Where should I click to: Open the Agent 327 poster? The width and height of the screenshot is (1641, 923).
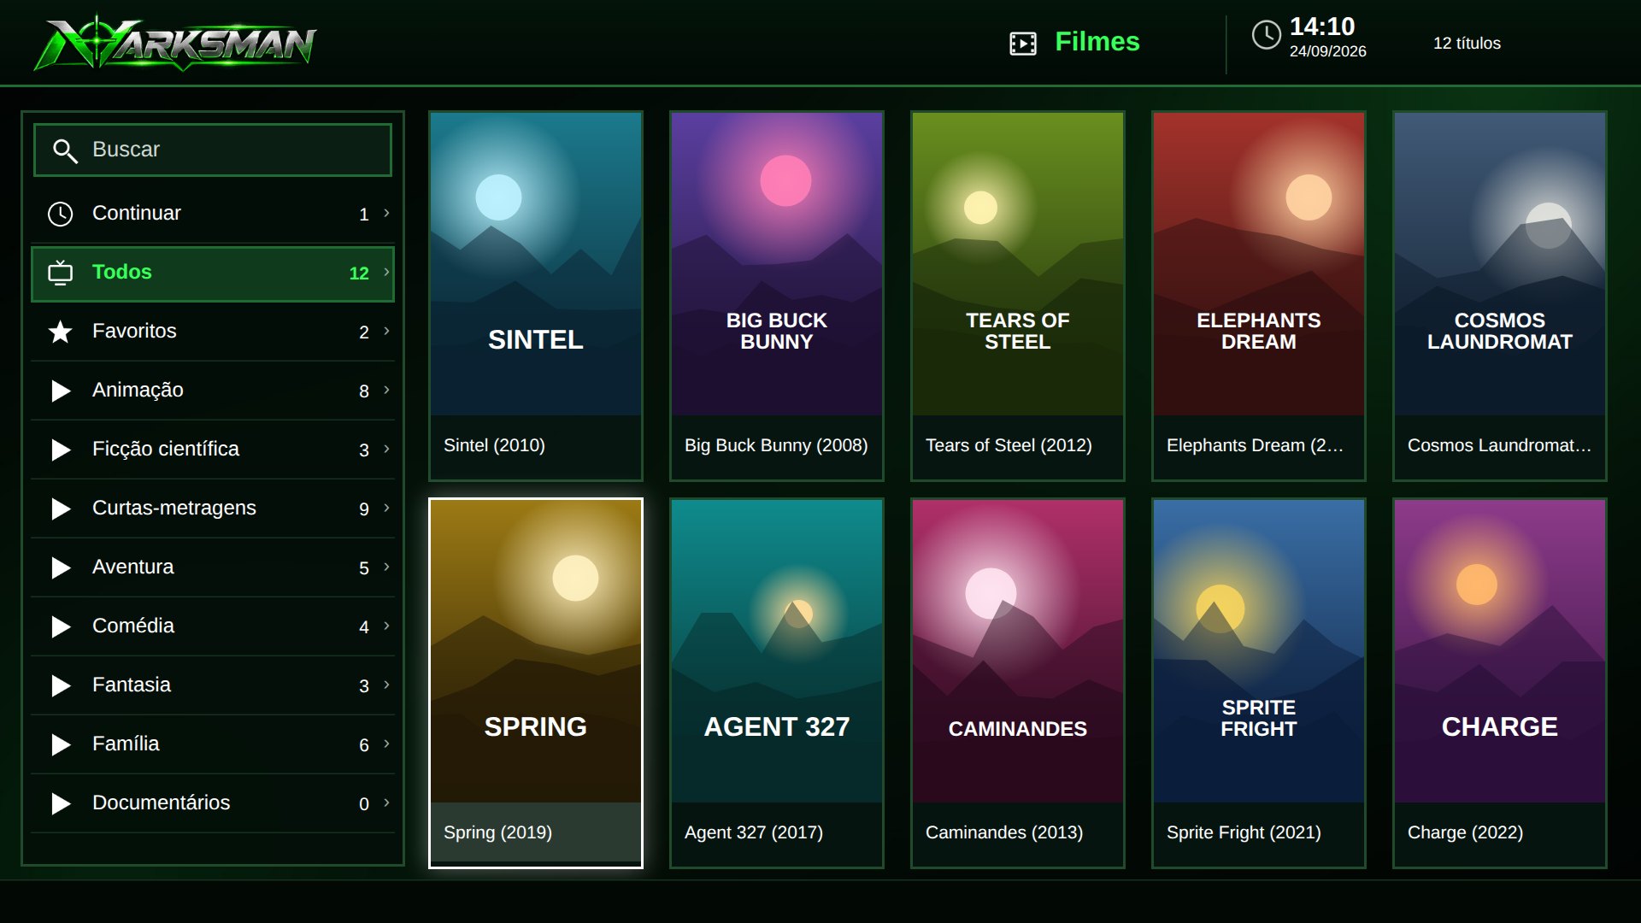(777, 683)
